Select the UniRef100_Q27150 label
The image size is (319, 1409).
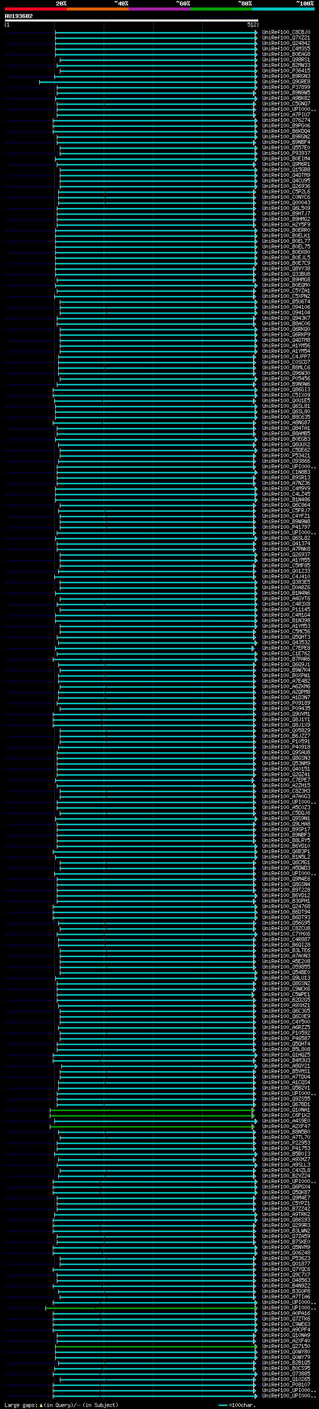point(286,1346)
